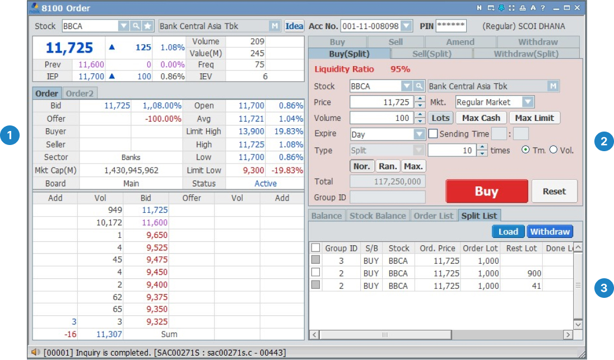This screenshot has height=360, width=614.
Task: Click the print icon in title bar
Action: click(x=523, y=8)
